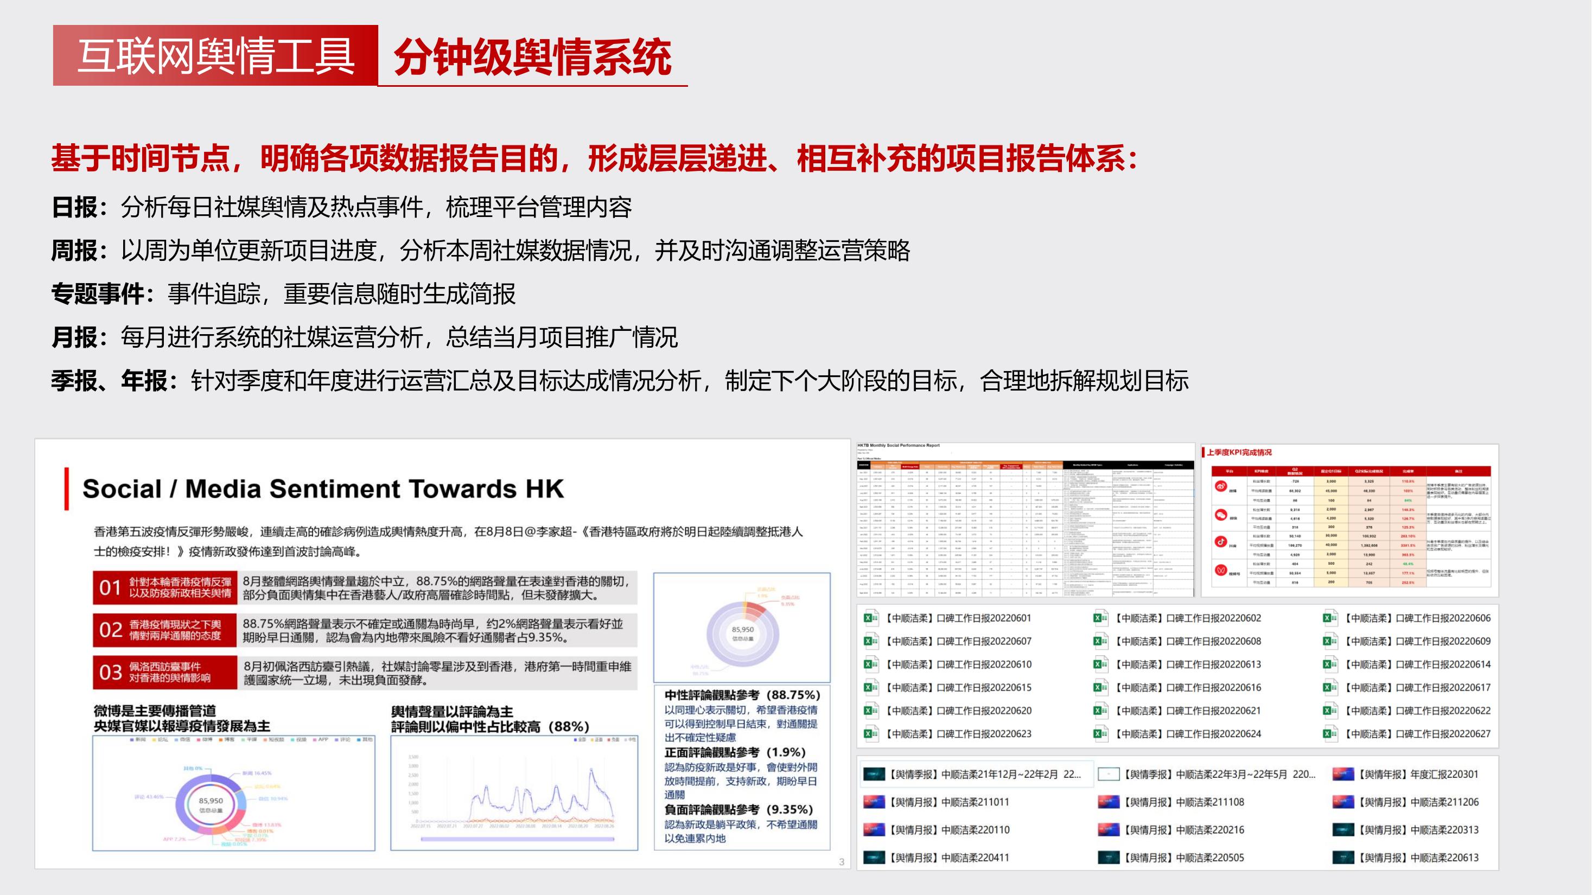Click the Weibo icon in KPI table
Image resolution: width=1592 pixels, height=895 pixels.
click(1220, 487)
